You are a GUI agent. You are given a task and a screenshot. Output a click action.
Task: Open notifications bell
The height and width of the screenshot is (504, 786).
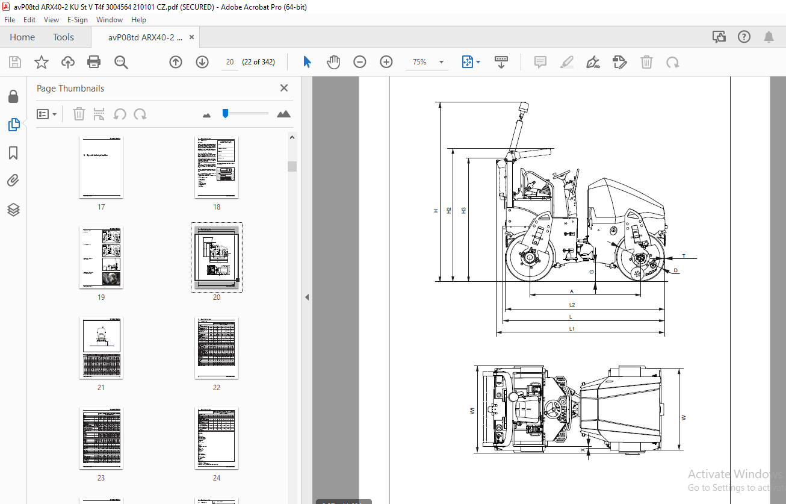click(769, 37)
